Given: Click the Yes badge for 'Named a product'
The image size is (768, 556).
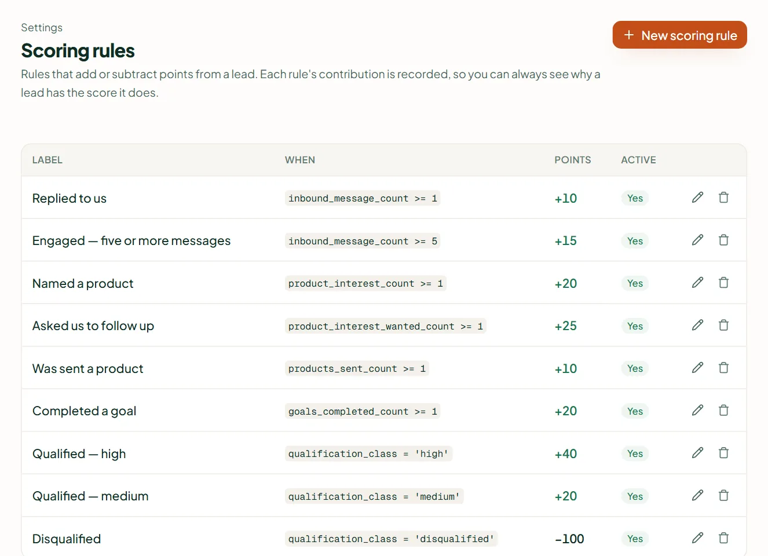Looking at the screenshot, I should tap(635, 283).
